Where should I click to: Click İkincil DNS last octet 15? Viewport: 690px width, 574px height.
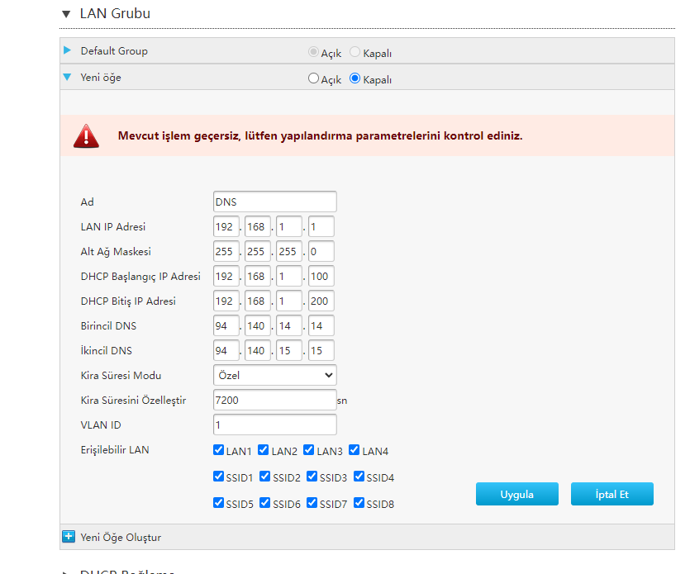[x=321, y=350]
